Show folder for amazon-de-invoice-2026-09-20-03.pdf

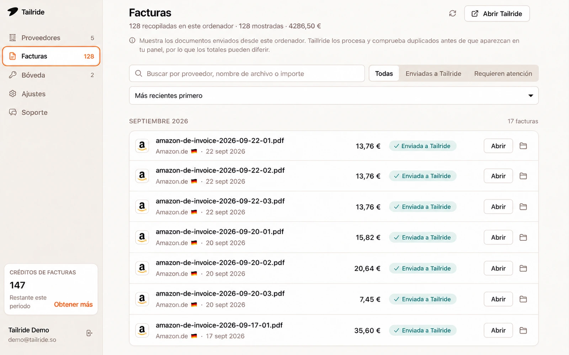(523, 299)
